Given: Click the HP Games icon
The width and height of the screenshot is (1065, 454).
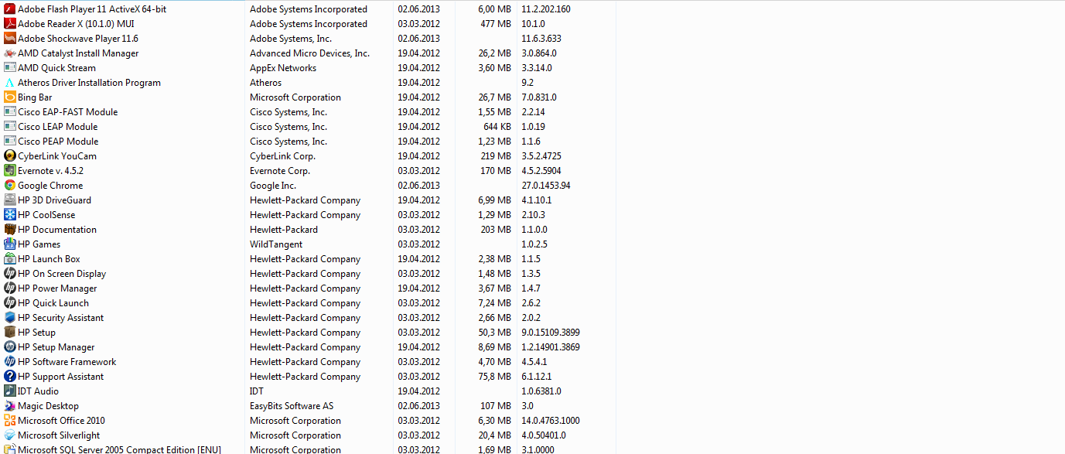Looking at the screenshot, I should (x=10, y=244).
